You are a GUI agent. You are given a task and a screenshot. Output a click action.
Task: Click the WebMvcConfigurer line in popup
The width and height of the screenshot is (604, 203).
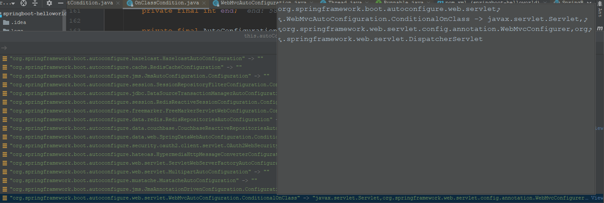(x=435, y=29)
